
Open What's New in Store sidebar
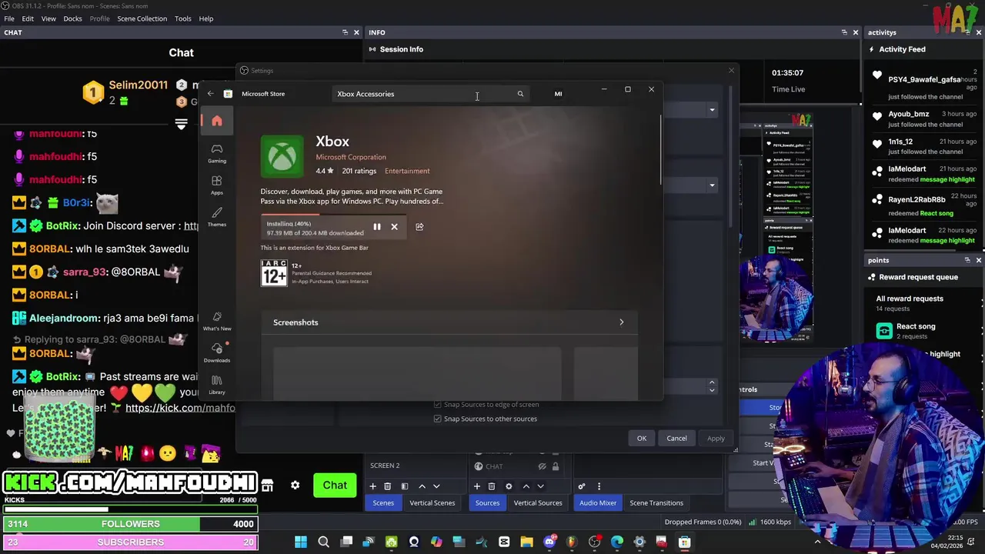point(217,321)
